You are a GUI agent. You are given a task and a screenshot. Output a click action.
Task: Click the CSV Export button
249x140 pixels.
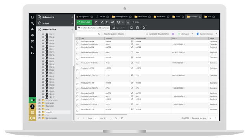coord(183,34)
